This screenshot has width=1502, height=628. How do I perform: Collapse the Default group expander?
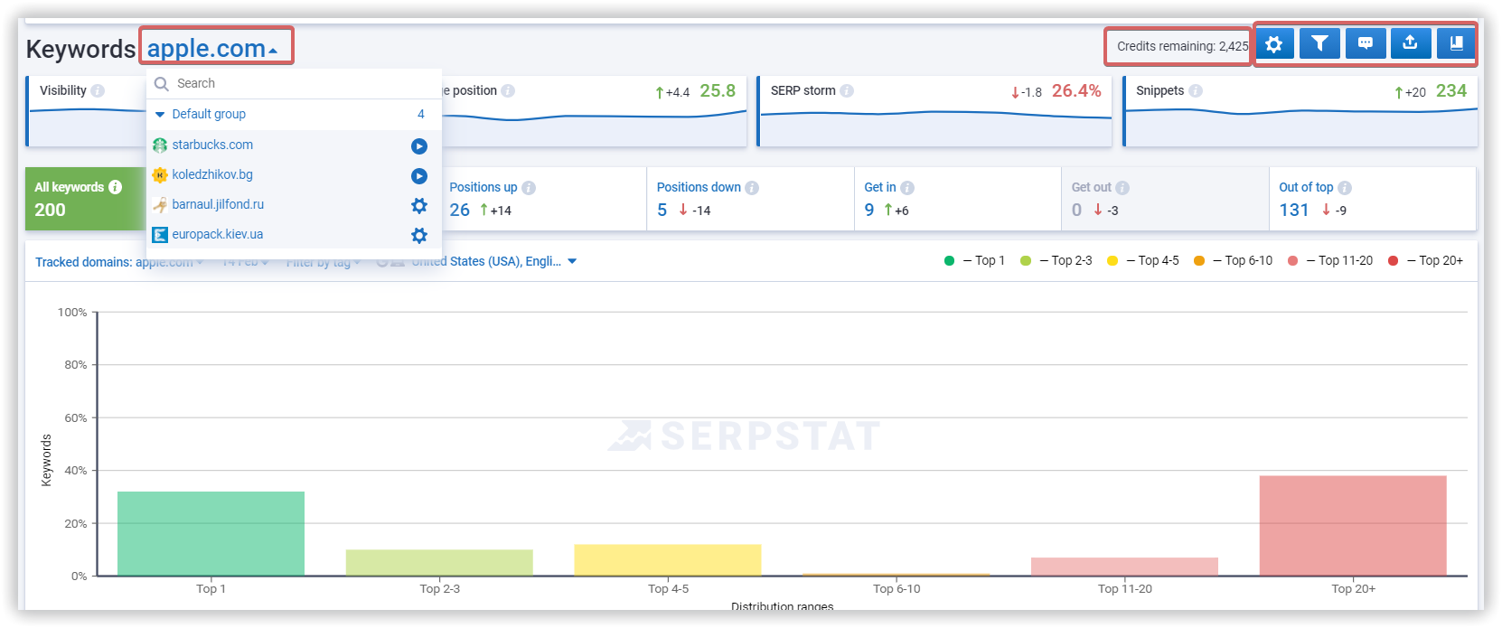click(x=160, y=114)
